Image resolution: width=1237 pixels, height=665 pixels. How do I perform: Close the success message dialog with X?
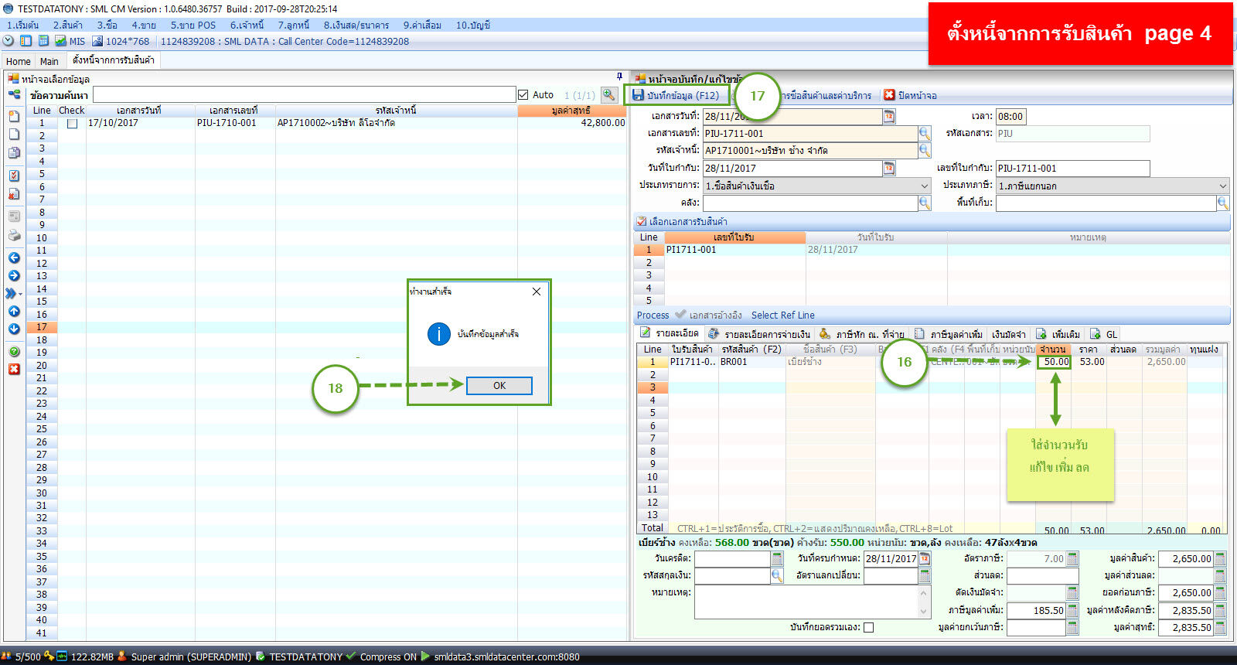pyautogui.click(x=537, y=292)
